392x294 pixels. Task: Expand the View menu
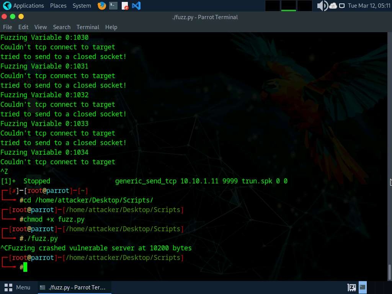coord(41,27)
